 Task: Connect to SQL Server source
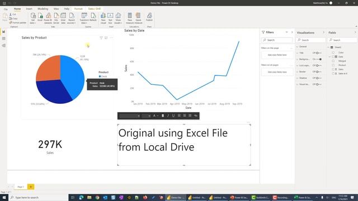pos(56,18)
